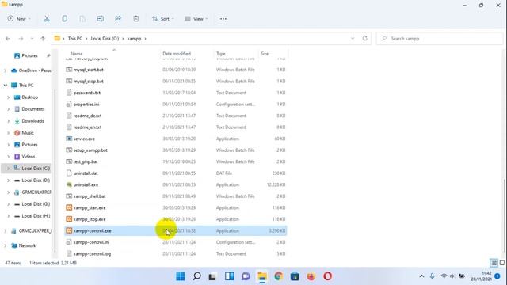Sort by Date modified column
The image size is (507, 285).
pos(177,54)
